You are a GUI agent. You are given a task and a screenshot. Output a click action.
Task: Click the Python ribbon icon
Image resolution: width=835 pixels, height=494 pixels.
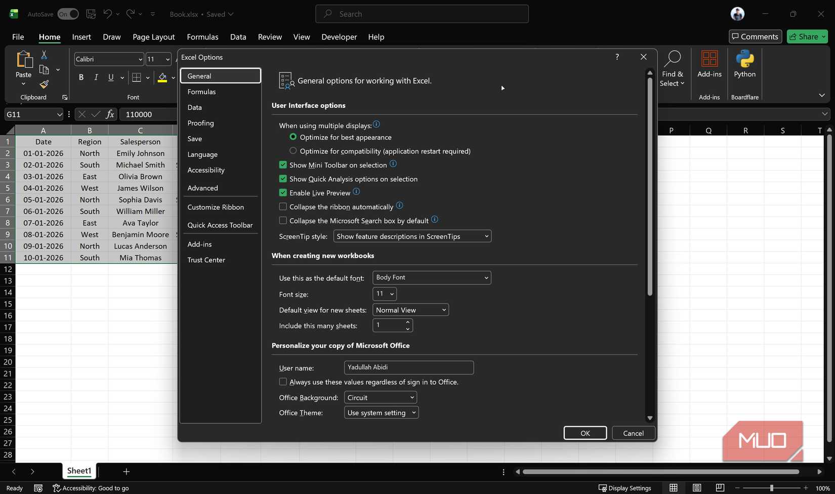point(744,60)
